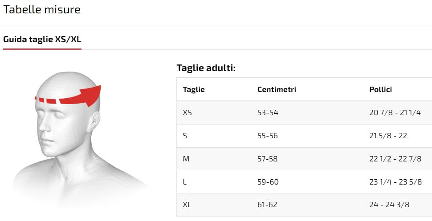Click the 59-60 centimeter cell

click(268, 182)
